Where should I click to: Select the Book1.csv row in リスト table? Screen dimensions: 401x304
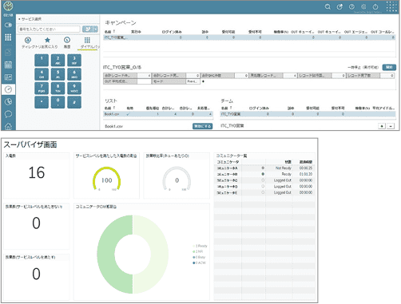[158, 114]
